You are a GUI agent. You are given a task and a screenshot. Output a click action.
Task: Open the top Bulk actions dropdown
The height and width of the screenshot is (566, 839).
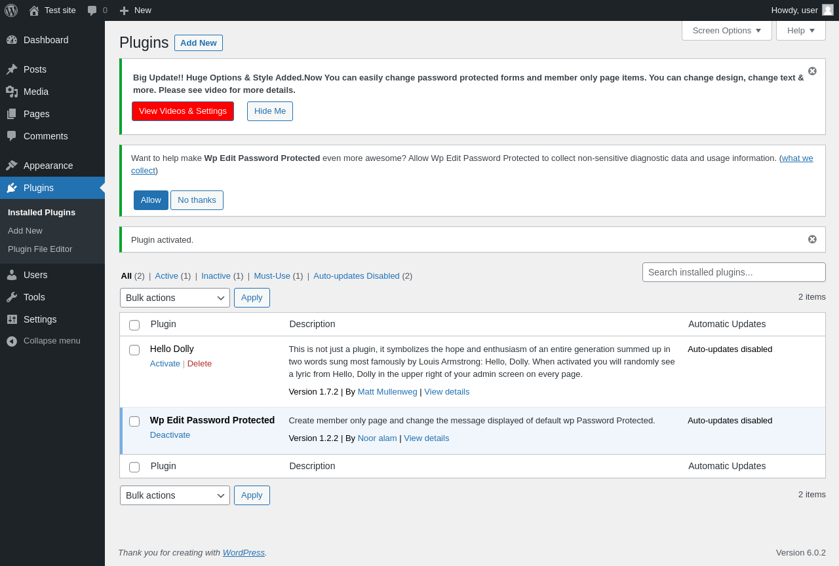tap(175, 298)
